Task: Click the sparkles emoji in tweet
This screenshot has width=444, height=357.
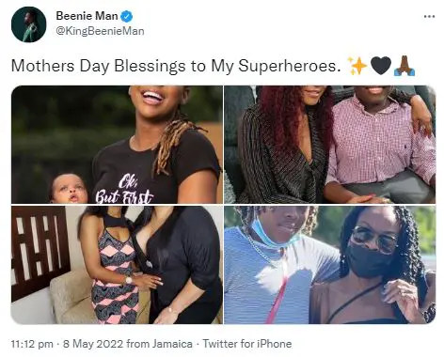Action: coord(358,67)
